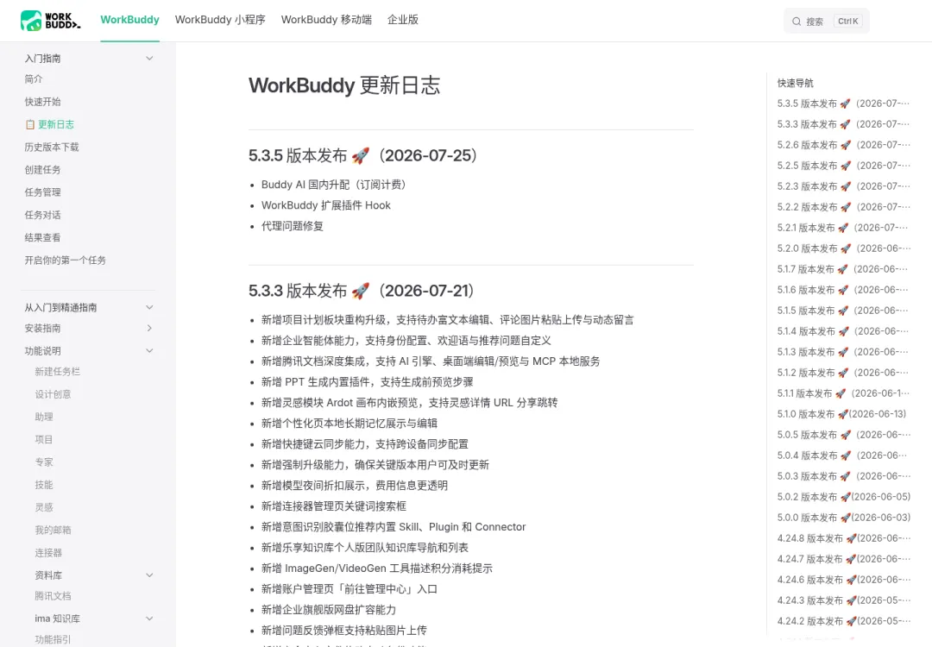Jump to 5.1.6 in quick navigation
This screenshot has height=647, width=932.
click(x=842, y=290)
